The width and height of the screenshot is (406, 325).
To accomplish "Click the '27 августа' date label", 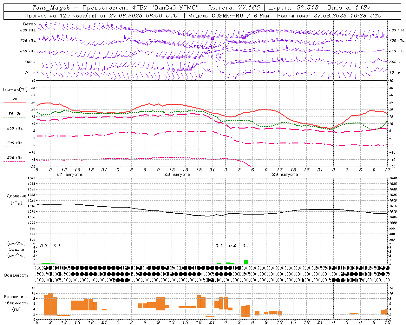I will point(69,175).
